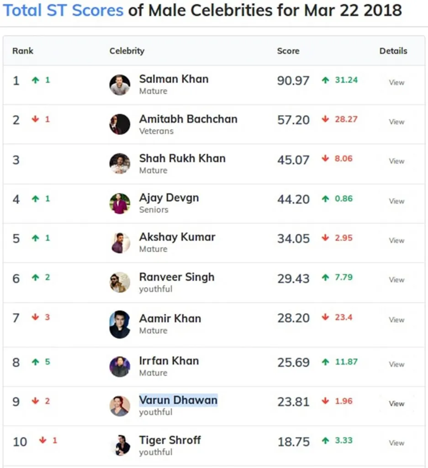Open View link for Tiger Shroff

[396, 443]
